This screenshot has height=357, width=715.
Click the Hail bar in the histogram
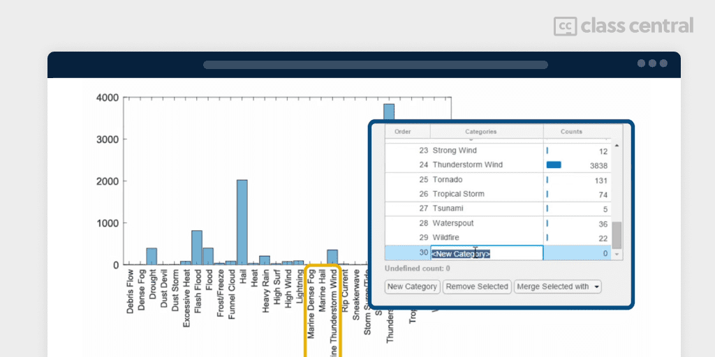point(242,222)
